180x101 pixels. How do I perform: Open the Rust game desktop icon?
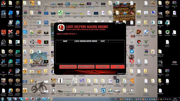tap(3, 33)
